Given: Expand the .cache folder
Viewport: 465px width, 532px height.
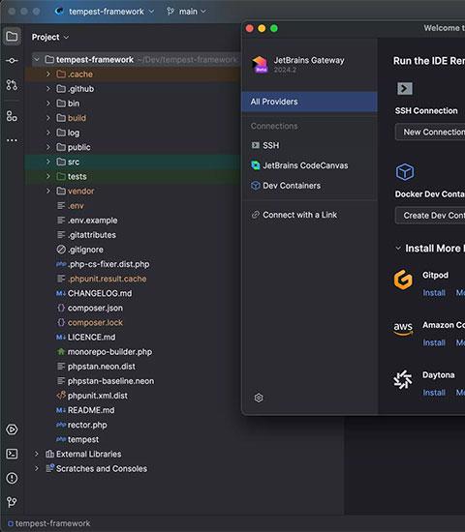Looking at the screenshot, I should pos(47,74).
